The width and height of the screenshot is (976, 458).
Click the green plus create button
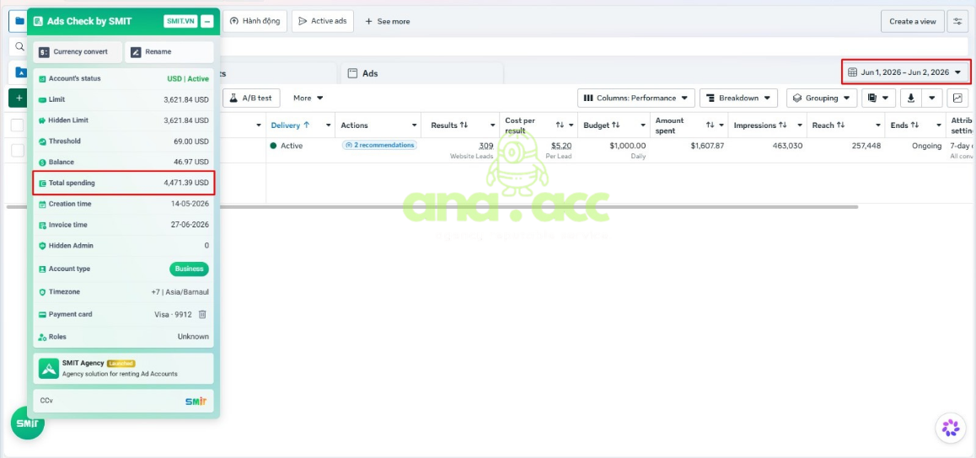coord(19,99)
